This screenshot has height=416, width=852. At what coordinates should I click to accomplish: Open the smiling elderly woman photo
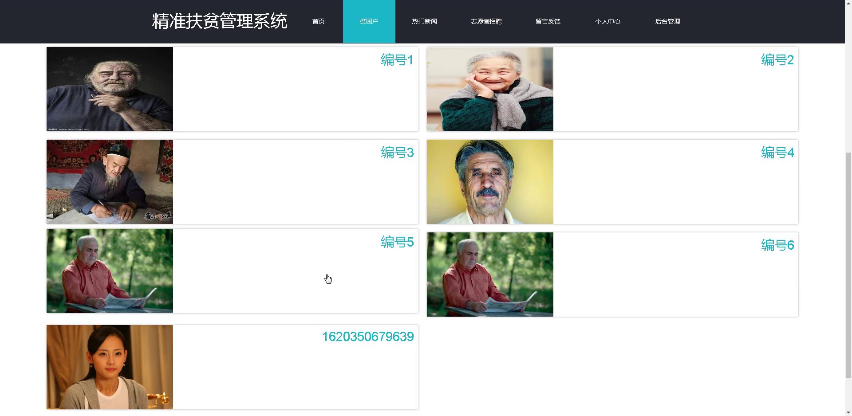point(490,89)
